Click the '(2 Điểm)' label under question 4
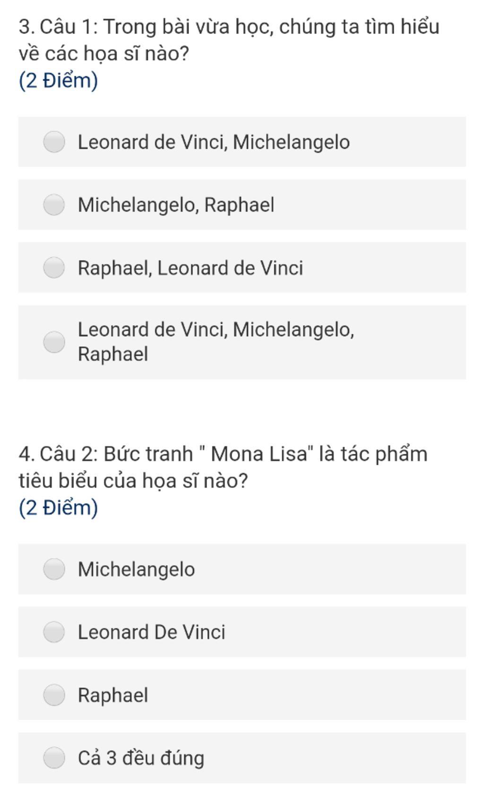This screenshot has height=803, width=484. pos(58,508)
